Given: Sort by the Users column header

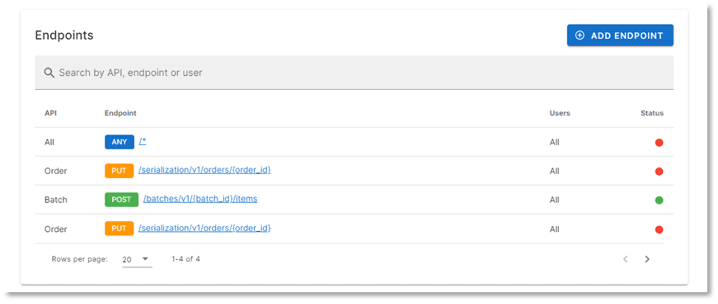Looking at the screenshot, I should pyautogui.click(x=559, y=113).
